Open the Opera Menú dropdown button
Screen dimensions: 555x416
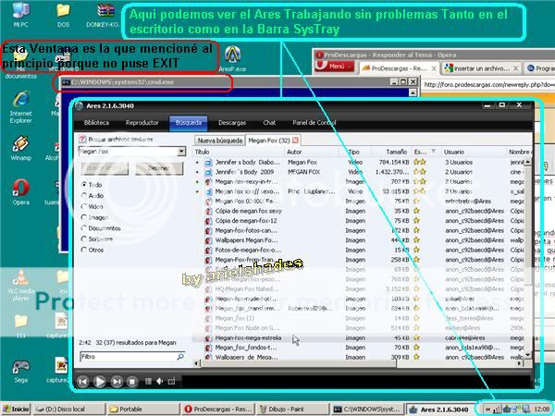pos(334,67)
